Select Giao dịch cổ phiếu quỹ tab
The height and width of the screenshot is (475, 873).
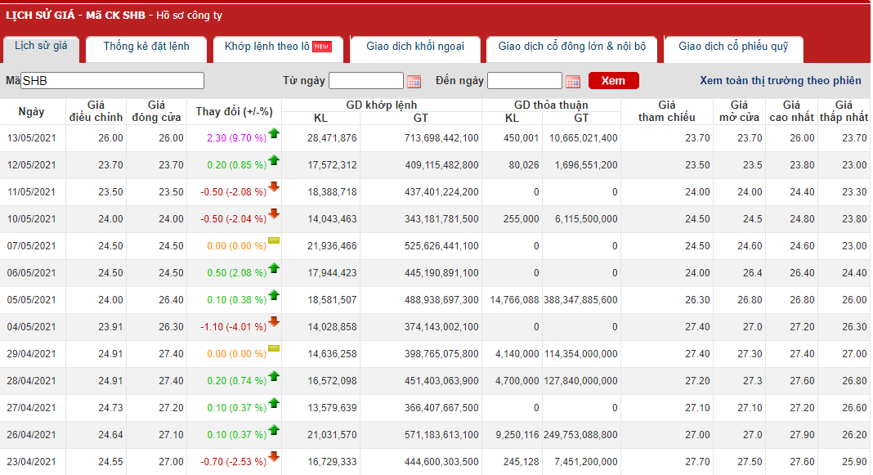(x=733, y=47)
